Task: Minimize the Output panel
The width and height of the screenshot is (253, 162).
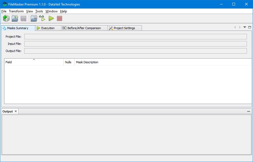Action: [x=249, y=111]
